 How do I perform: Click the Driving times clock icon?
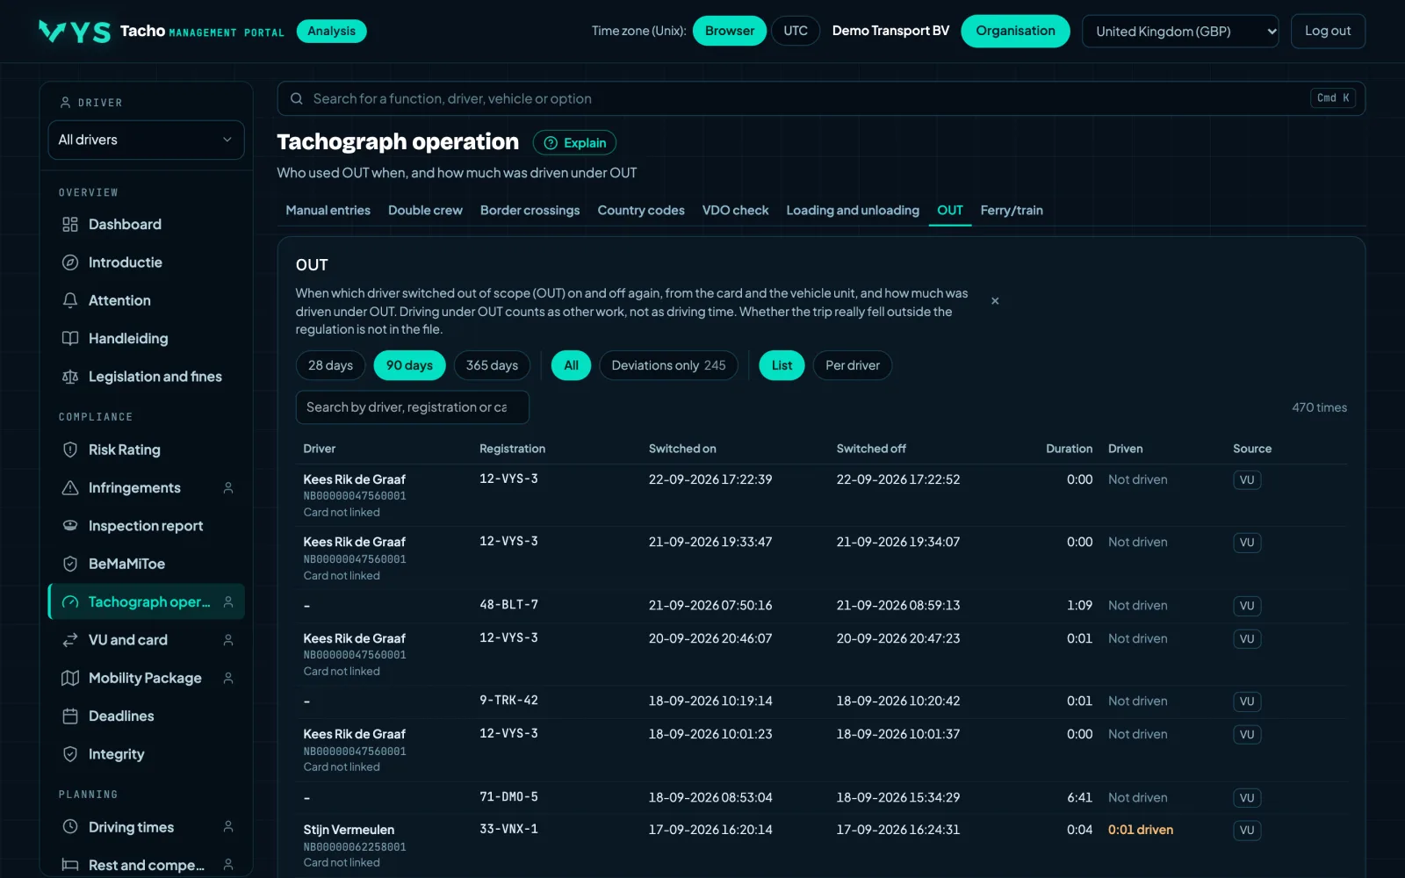point(70,827)
